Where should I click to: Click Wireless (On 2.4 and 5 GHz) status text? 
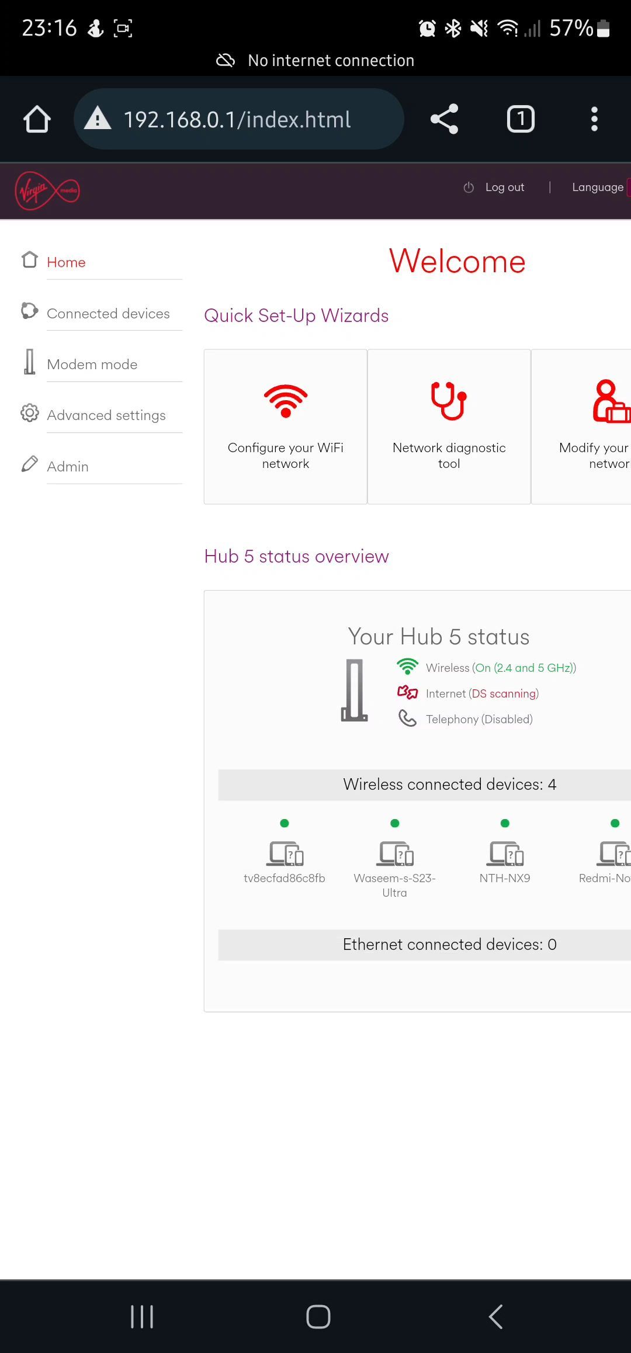tap(501, 668)
